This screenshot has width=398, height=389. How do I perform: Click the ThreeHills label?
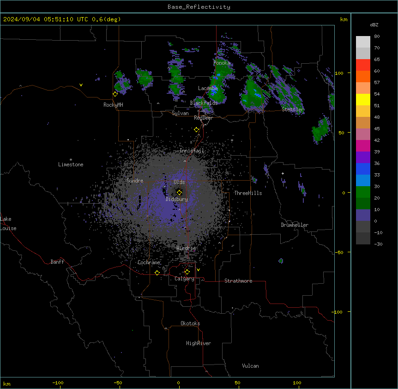(248, 193)
